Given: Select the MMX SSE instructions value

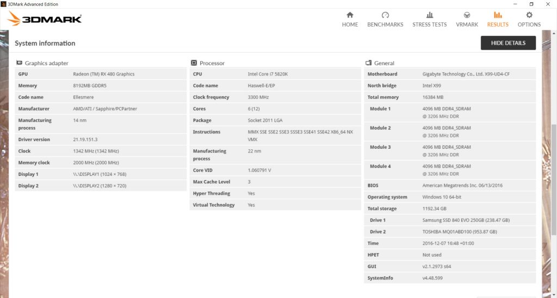Looking at the screenshot, I should 300,136.
